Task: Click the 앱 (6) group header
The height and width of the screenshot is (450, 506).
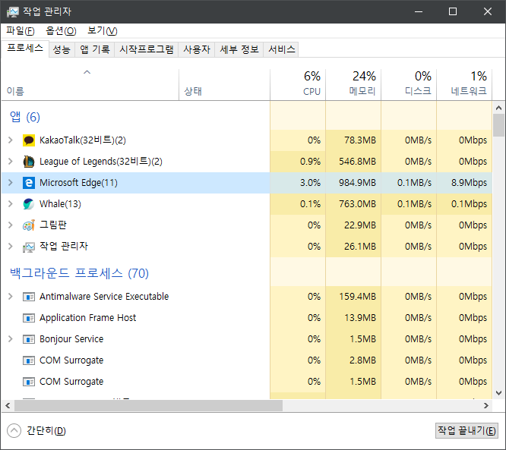Action: point(25,117)
